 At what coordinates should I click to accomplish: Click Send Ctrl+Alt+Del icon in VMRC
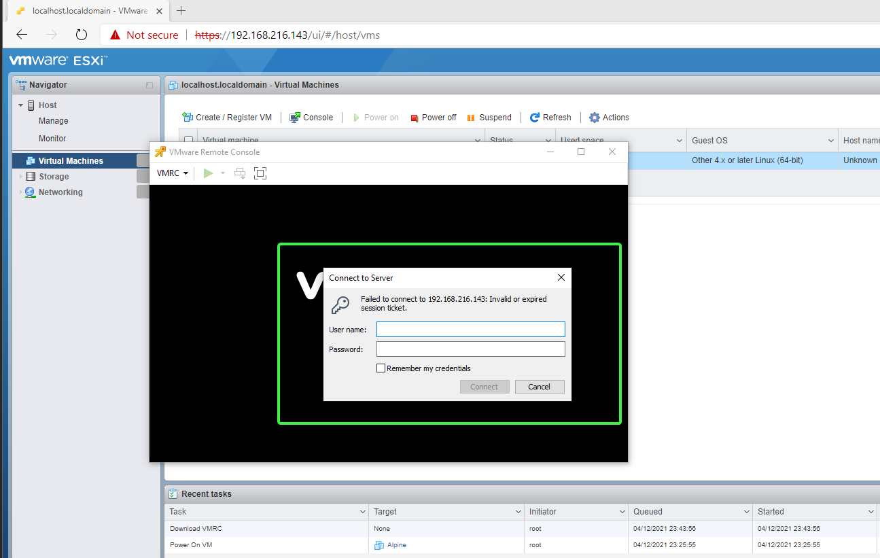(x=240, y=173)
